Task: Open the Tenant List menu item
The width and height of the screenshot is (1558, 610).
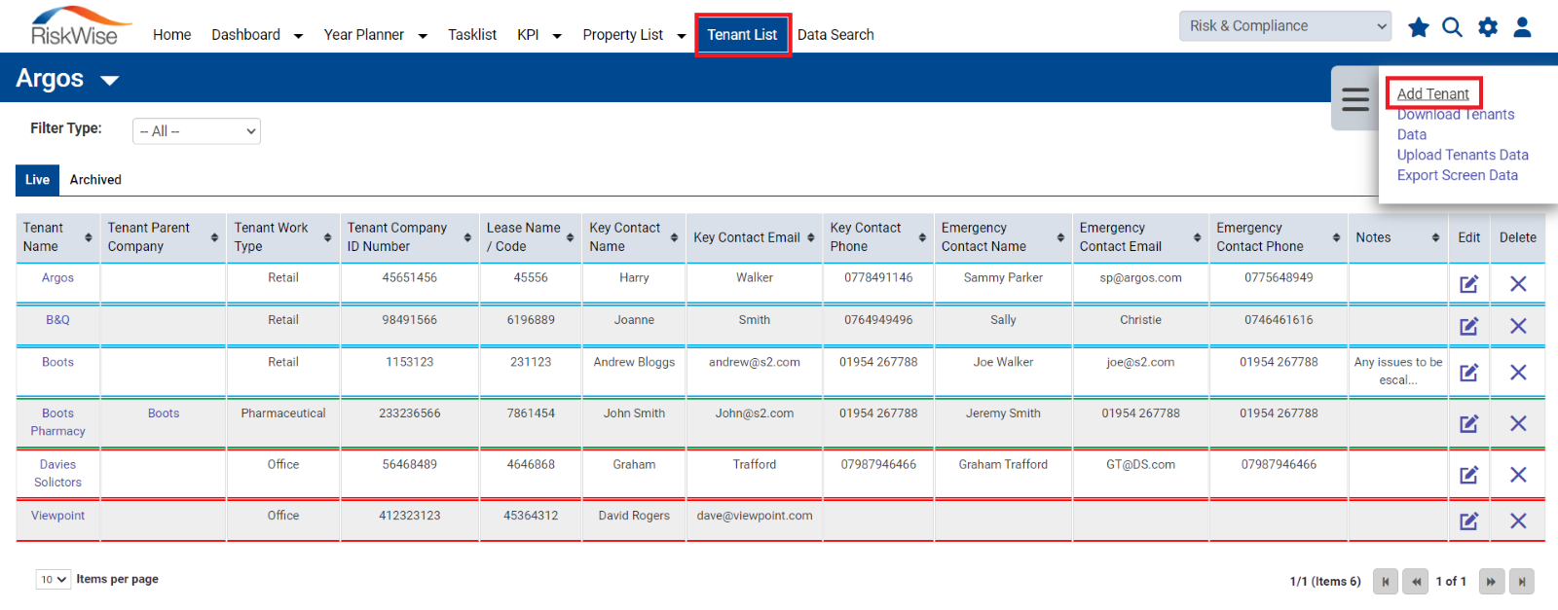Action: tap(742, 35)
